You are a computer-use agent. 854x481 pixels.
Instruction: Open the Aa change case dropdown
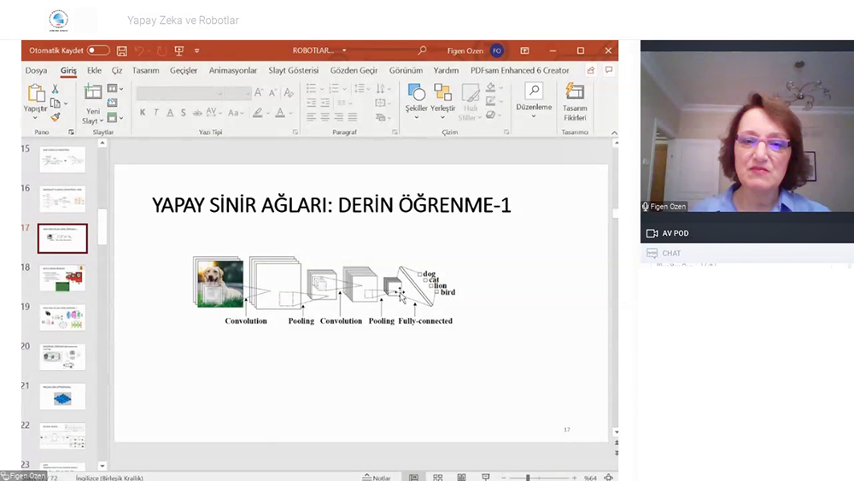(x=236, y=113)
